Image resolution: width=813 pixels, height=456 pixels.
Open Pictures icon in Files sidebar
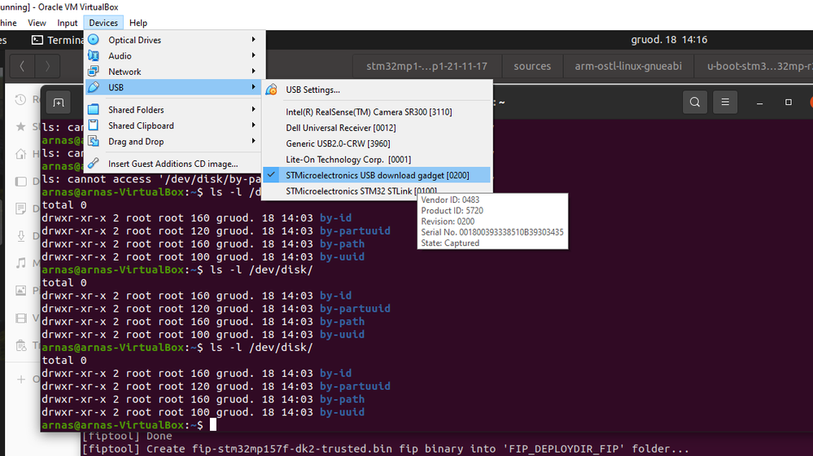pos(20,291)
